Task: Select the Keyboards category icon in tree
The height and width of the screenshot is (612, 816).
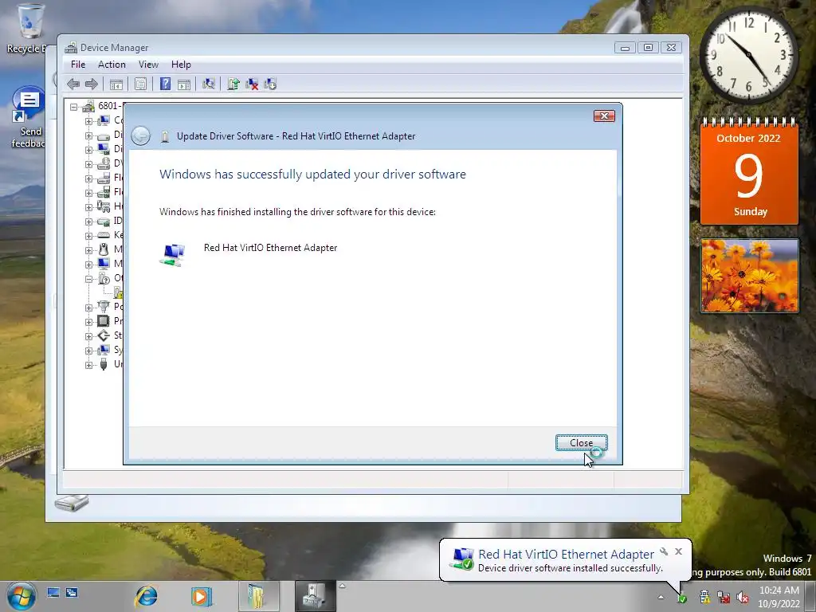Action: point(104,235)
